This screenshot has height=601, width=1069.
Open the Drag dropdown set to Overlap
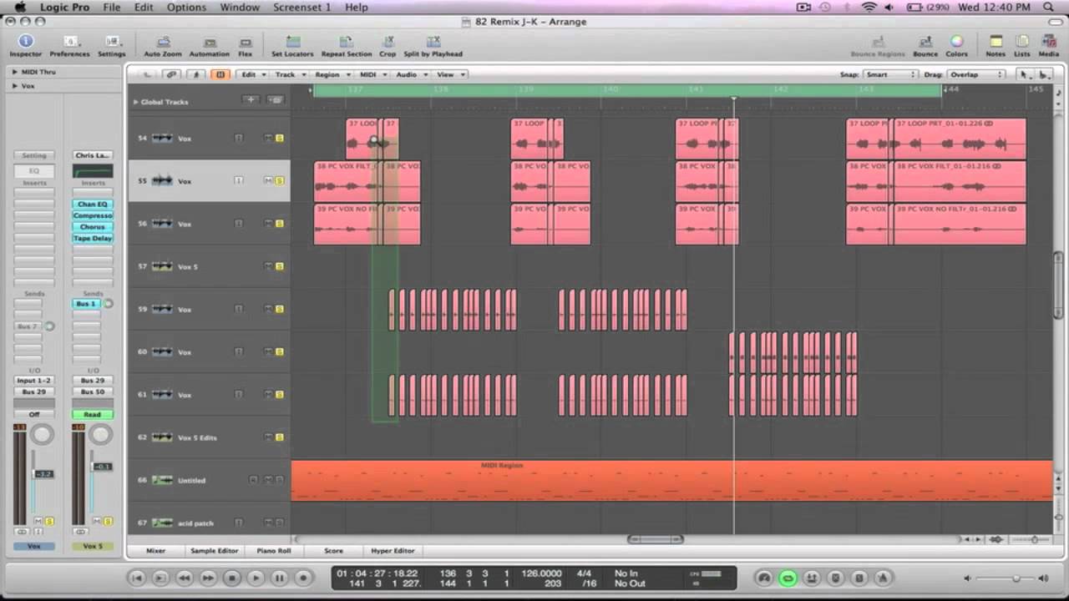click(x=976, y=74)
